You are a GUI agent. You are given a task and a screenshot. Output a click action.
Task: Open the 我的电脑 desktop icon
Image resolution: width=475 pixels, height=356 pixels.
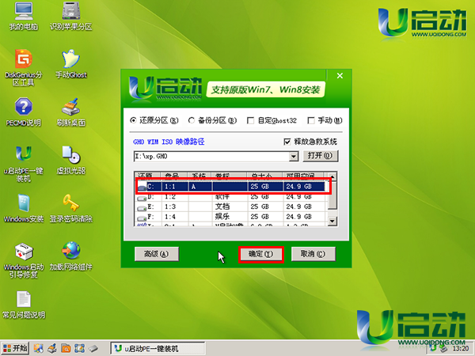[x=24, y=16]
